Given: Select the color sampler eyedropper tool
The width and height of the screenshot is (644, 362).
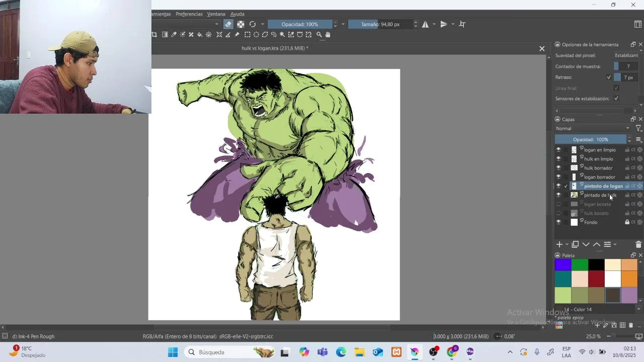Looking at the screenshot, I should click(174, 35).
